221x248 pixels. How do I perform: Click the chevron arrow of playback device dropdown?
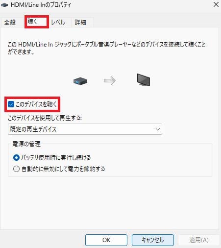pos(158,129)
